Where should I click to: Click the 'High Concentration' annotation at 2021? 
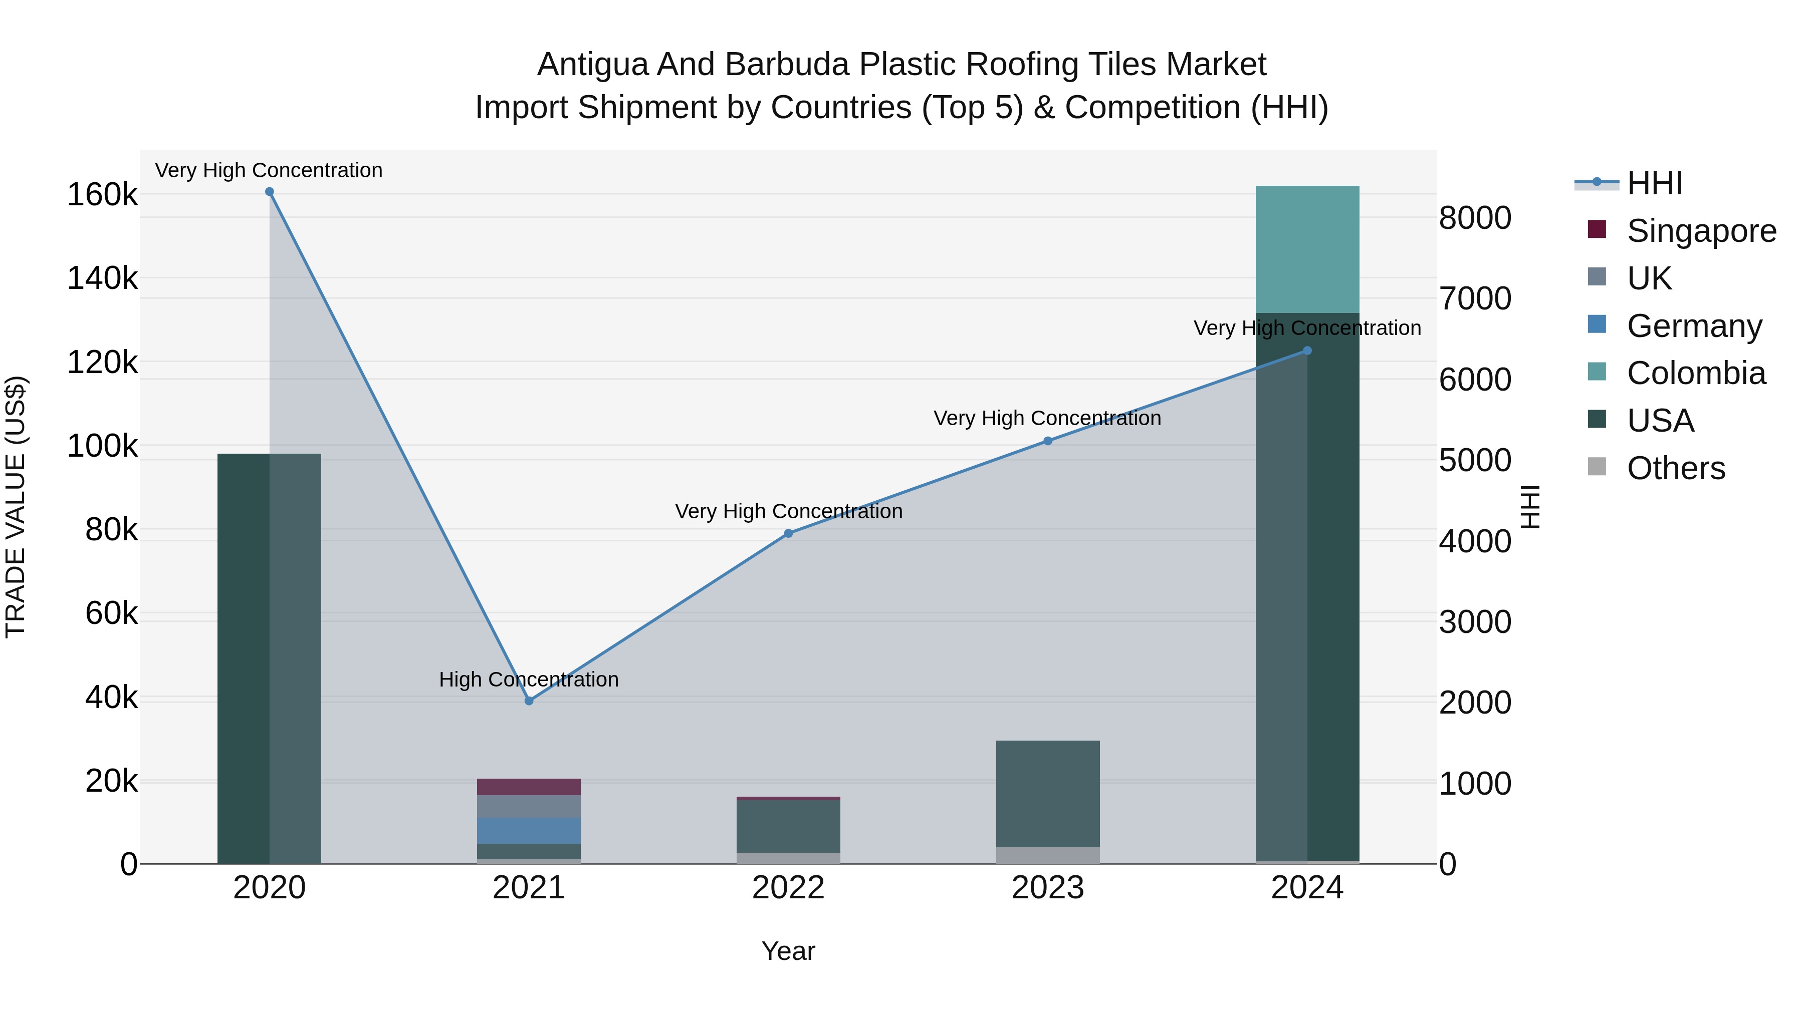[529, 680]
